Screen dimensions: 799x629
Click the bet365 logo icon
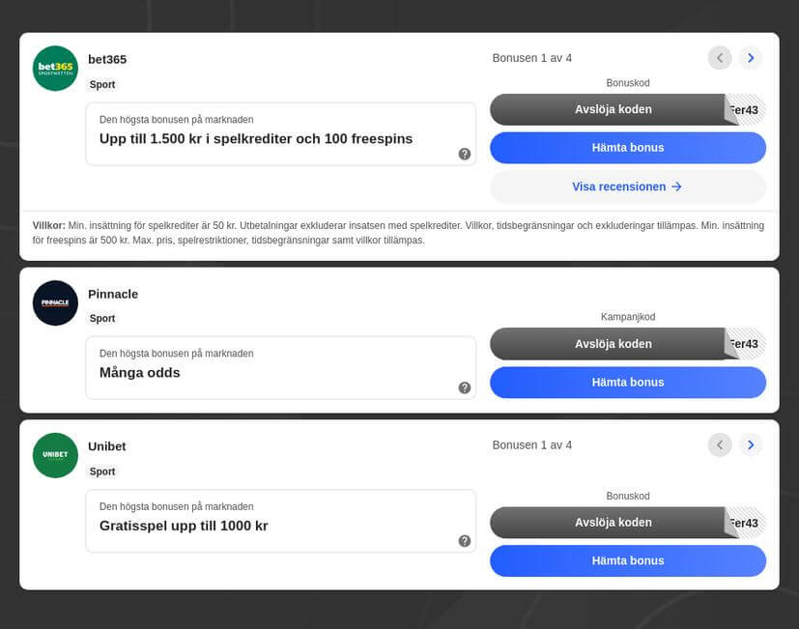55,69
